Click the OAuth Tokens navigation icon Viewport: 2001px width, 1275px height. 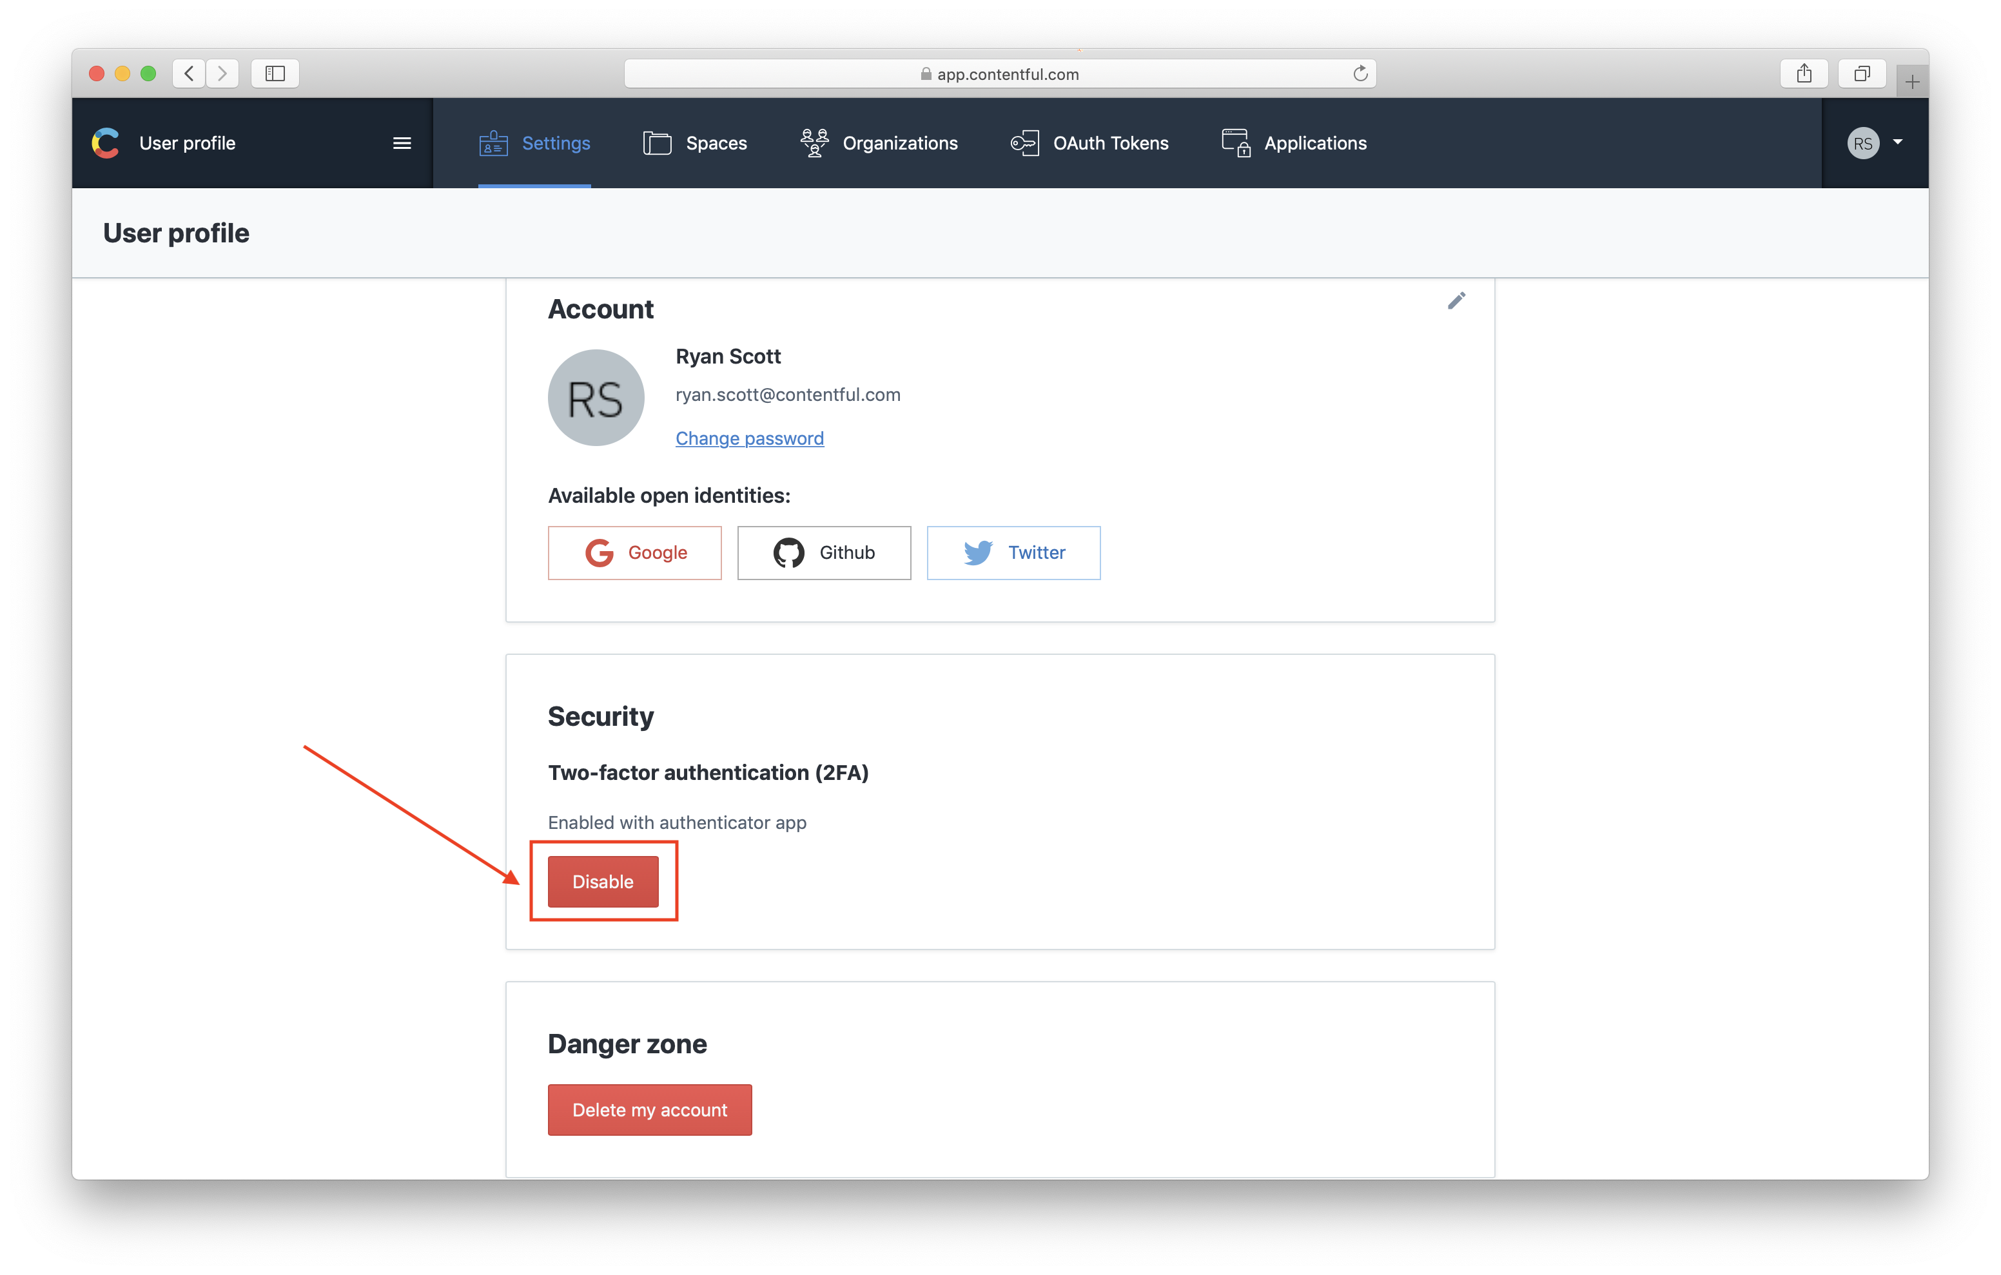click(x=1022, y=143)
